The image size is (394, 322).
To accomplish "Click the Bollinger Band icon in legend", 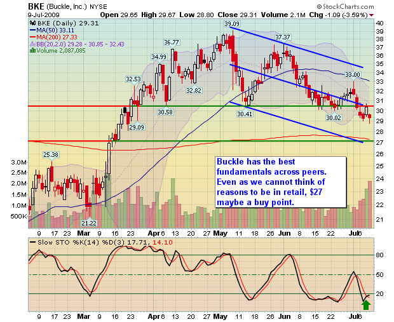I will pos(33,44).
